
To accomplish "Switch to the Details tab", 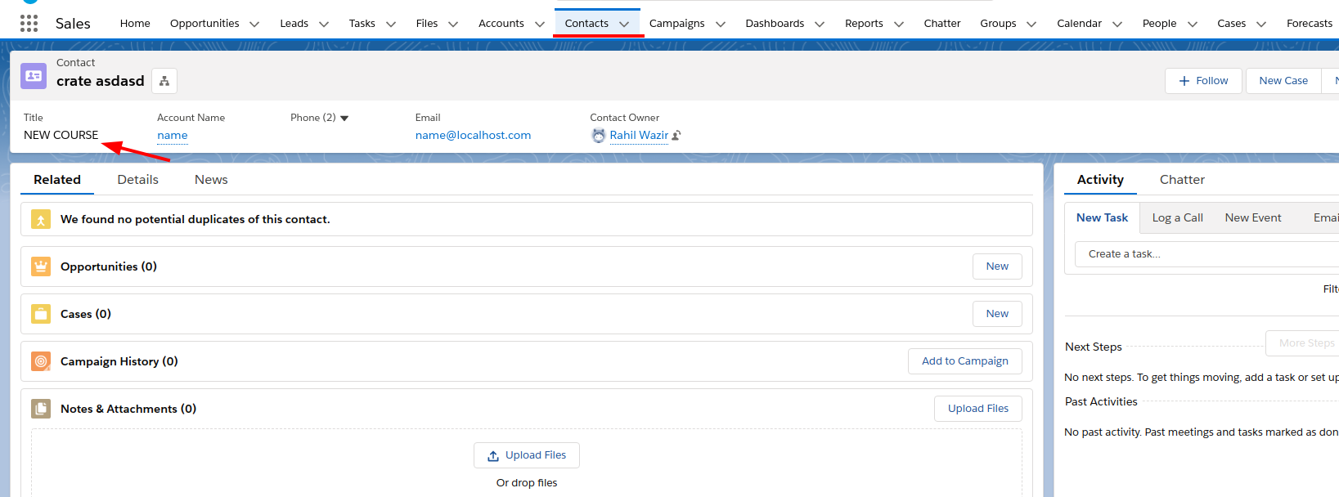I will pyautogui.click(x=137, y=180).
